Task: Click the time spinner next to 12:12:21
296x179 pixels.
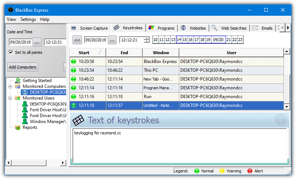Action: [x=146, y=40]
